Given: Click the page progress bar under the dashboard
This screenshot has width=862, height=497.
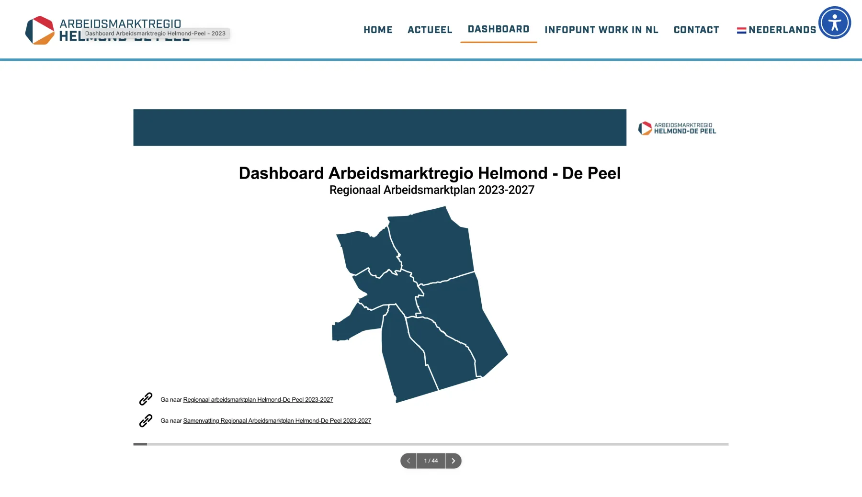Looking at the screenshot, I should click(431, 444).
